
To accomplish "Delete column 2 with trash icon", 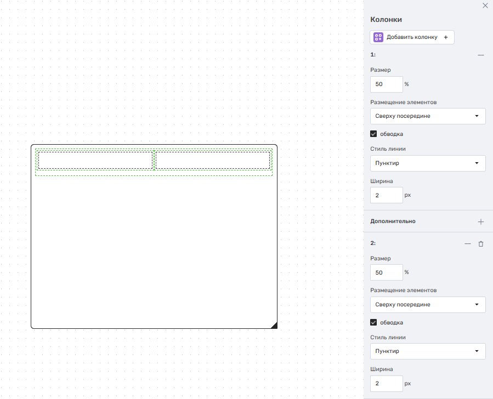I will coord(481,244).
